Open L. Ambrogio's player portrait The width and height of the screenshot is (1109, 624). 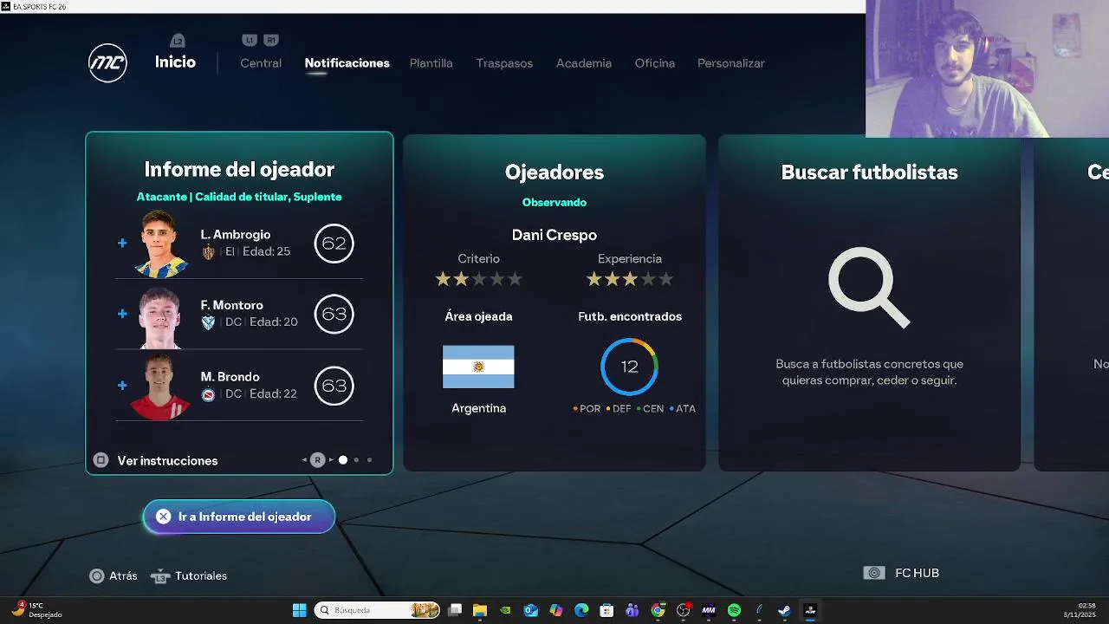tap(161, 244)
